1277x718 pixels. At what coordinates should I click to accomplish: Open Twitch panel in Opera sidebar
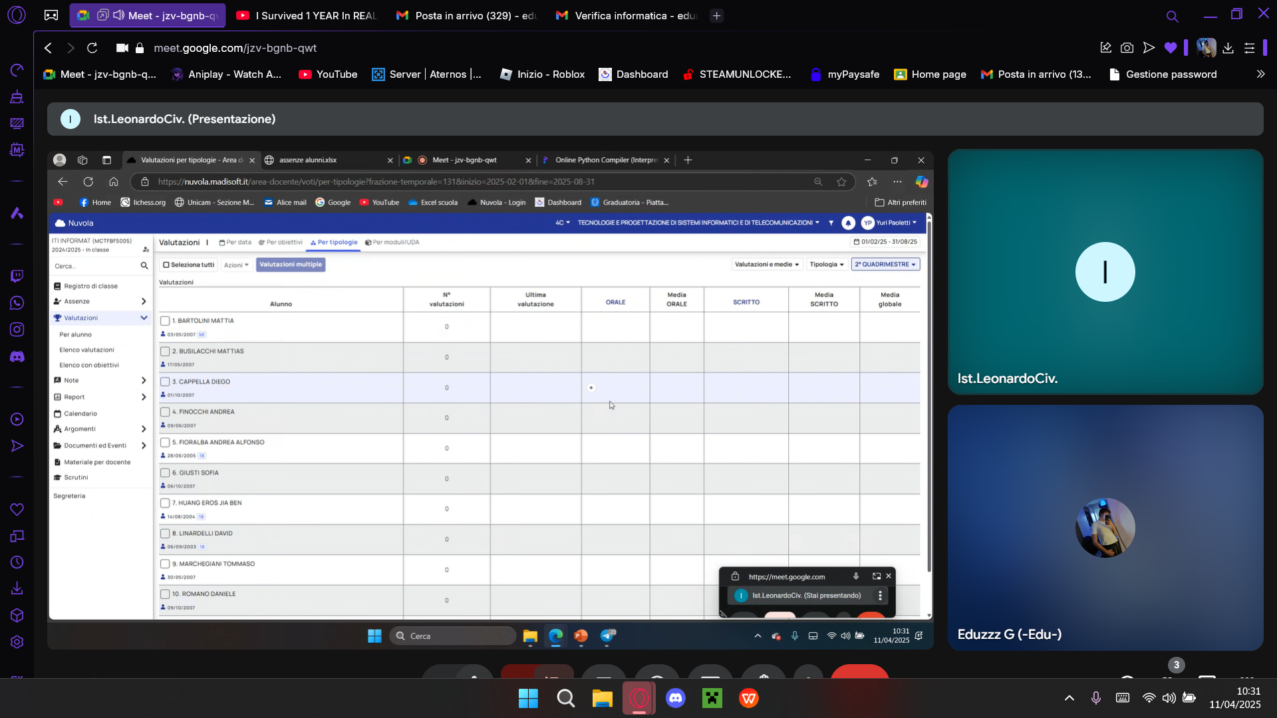(17, 276)
